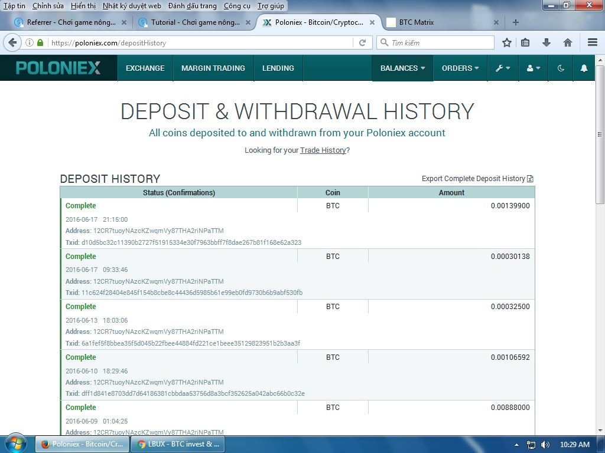605x453 pixels.
Task: Open the Tập tin menu
Action: pos(14,6)
